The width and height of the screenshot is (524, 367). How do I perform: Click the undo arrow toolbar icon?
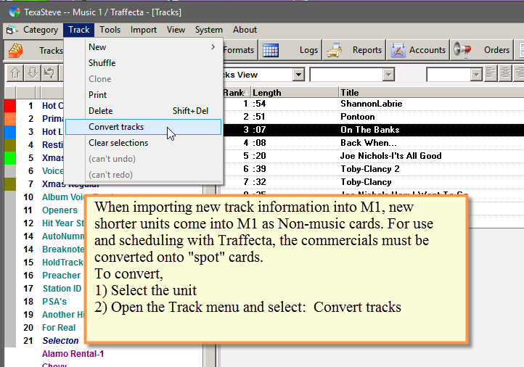coord(49,73)
